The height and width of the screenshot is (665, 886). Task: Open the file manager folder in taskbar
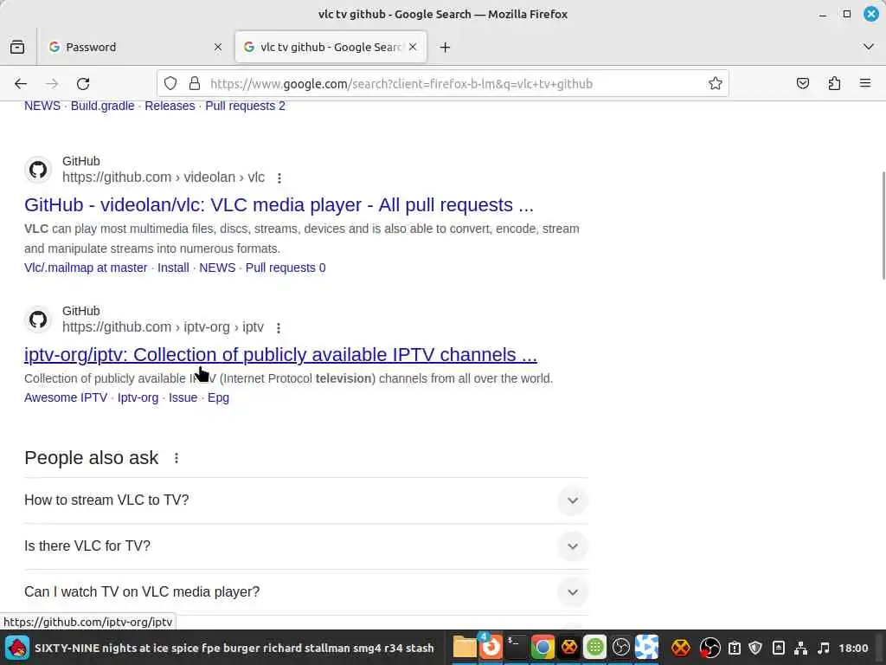(x=465, y=648)
